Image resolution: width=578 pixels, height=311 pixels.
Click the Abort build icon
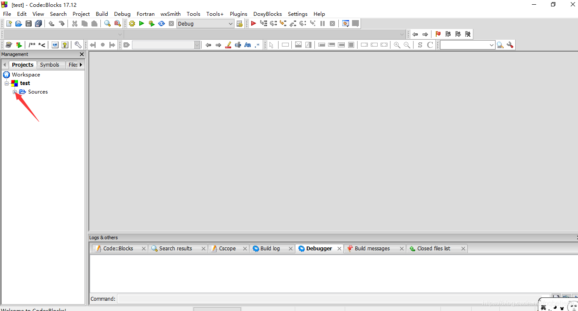[x=171, y=24]
